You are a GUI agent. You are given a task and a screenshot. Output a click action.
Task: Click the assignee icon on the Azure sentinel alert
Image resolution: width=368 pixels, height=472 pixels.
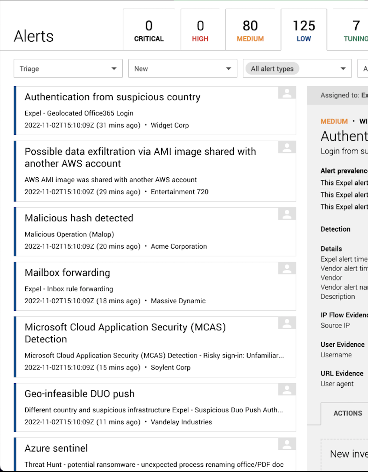(287, 444)
